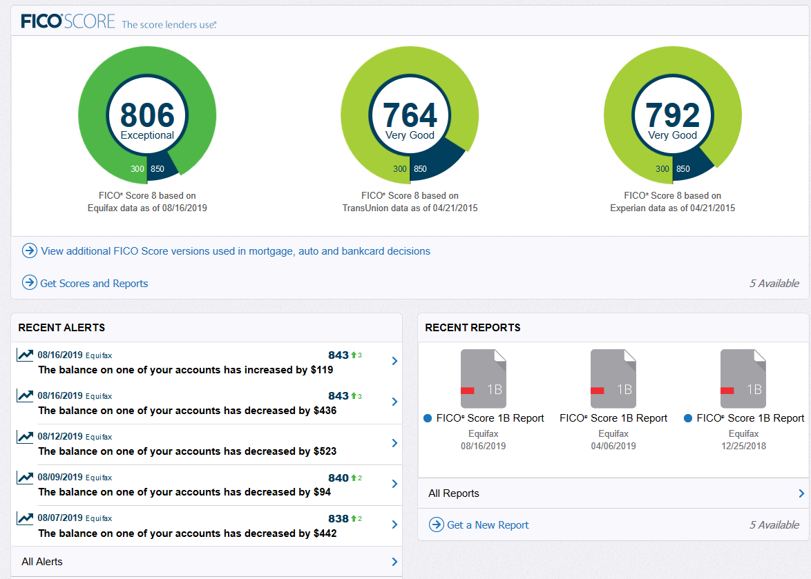Select alert text 'decreased by $94'
The image size is (811, 579).
click(x=287, y=492)
